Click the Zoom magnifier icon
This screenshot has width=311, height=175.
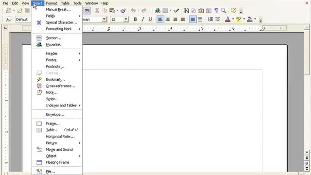point(224,11)
